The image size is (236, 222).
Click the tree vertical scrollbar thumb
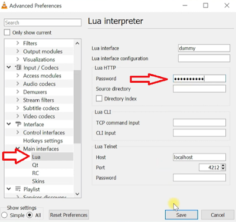pyautogui.click(x=77, y=107)
